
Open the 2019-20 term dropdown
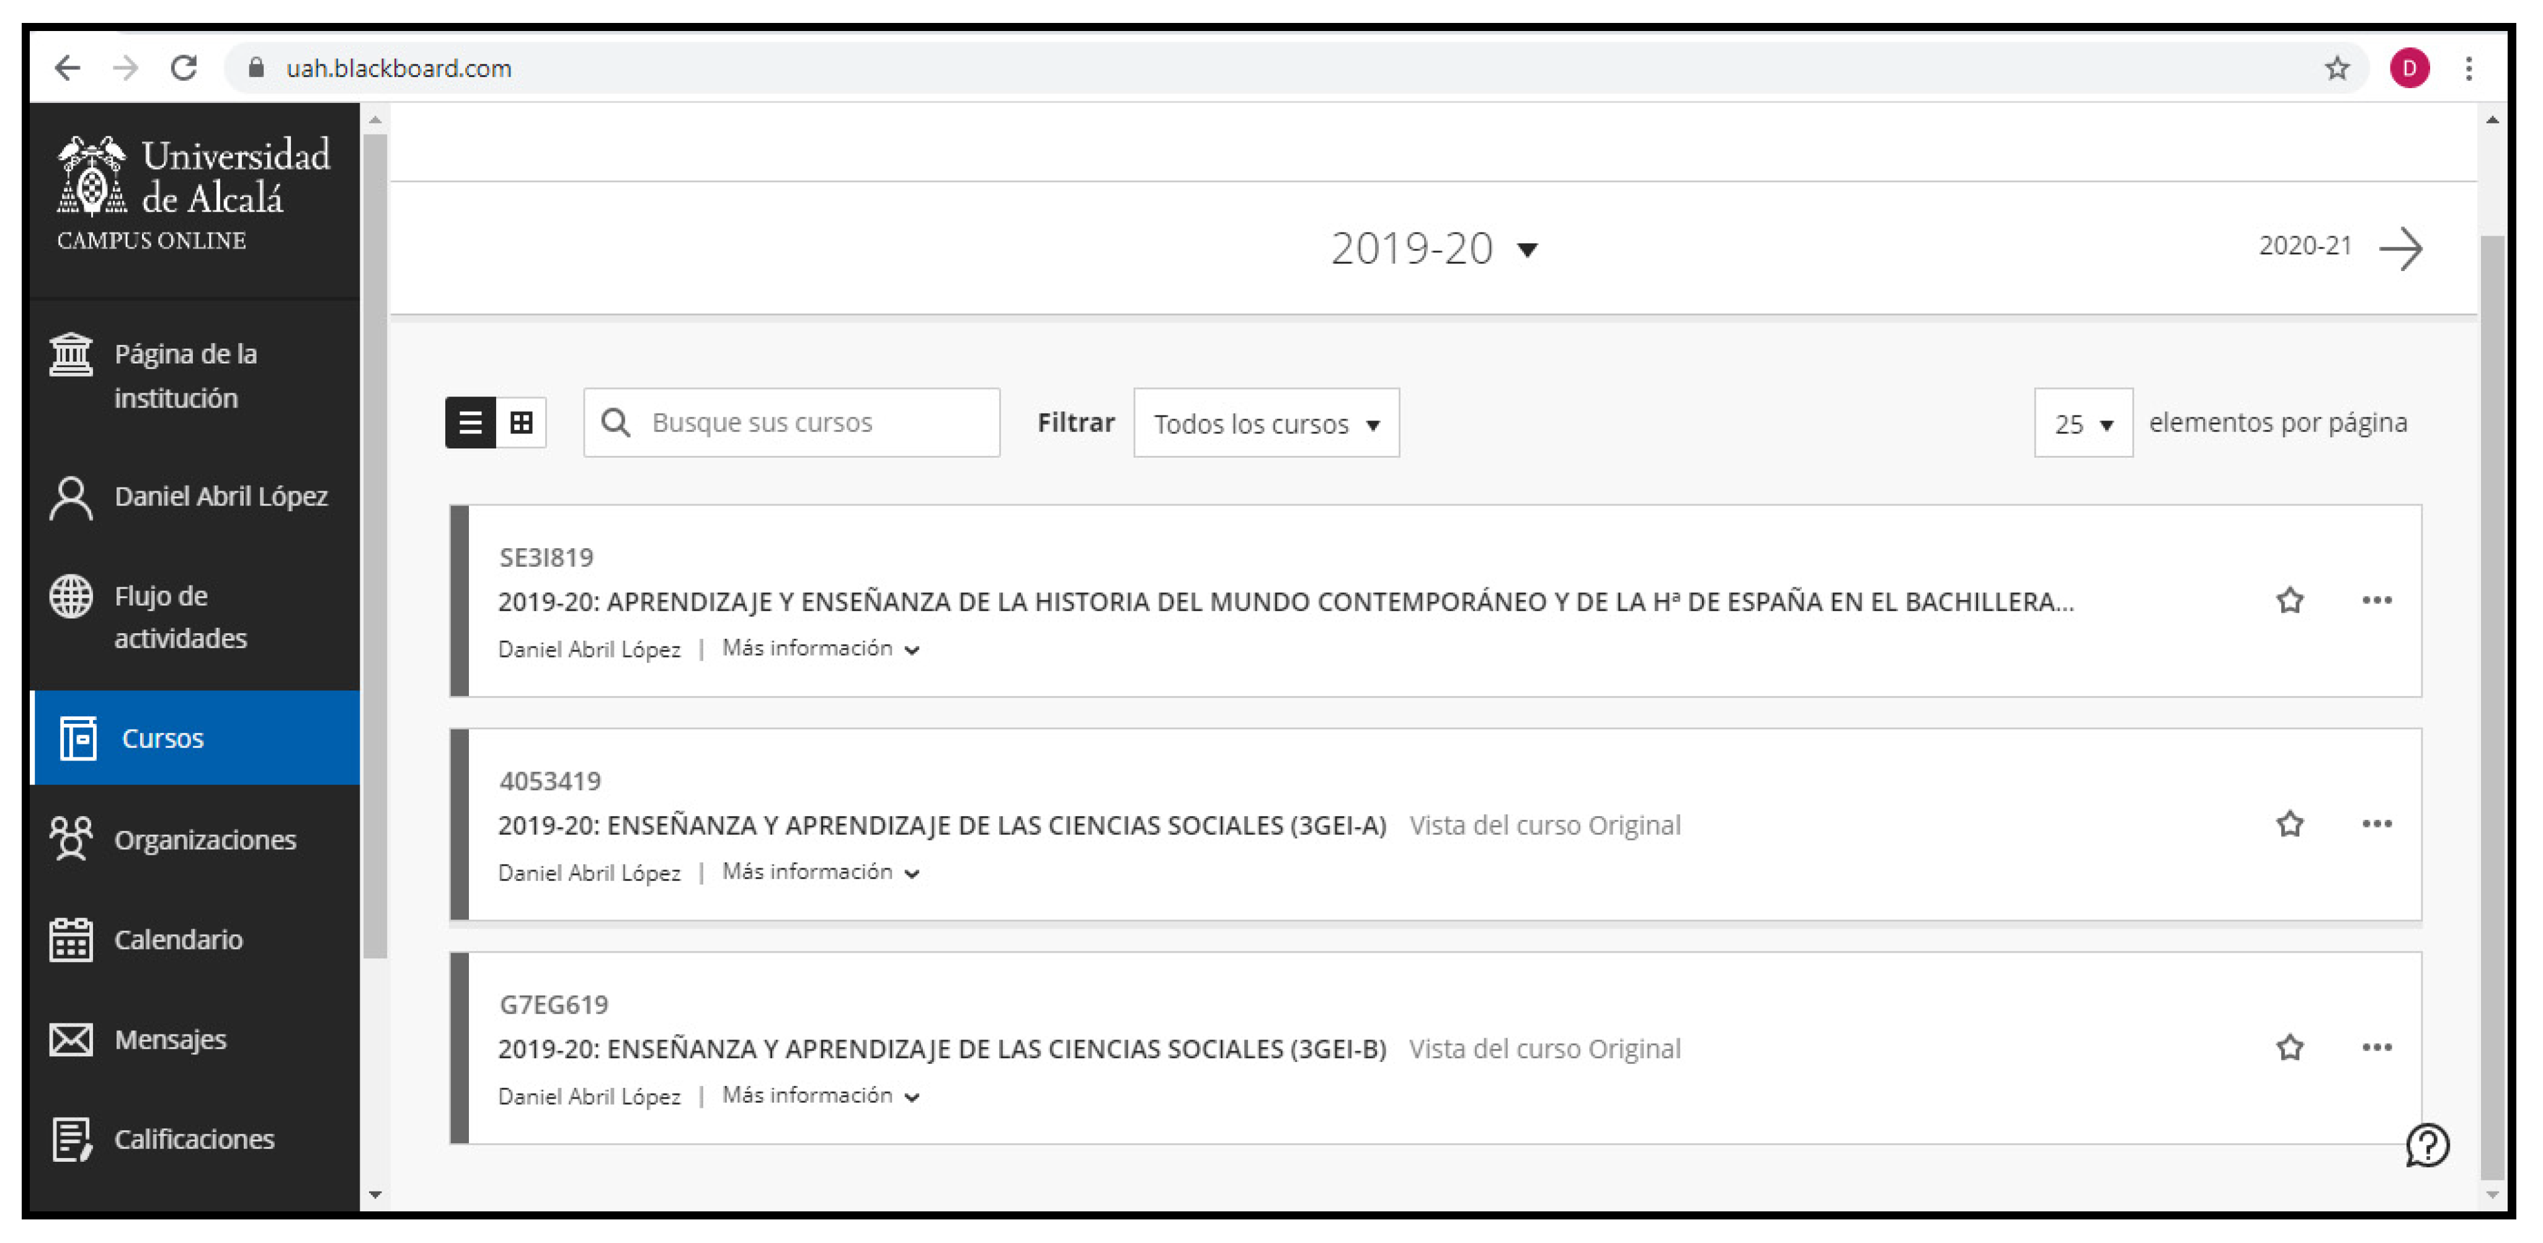[x=1432, y=249]
